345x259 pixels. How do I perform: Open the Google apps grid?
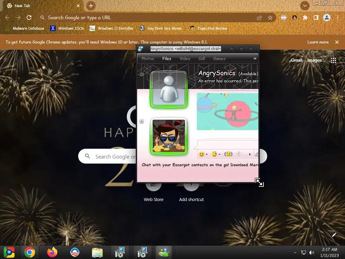coord(333,60)
